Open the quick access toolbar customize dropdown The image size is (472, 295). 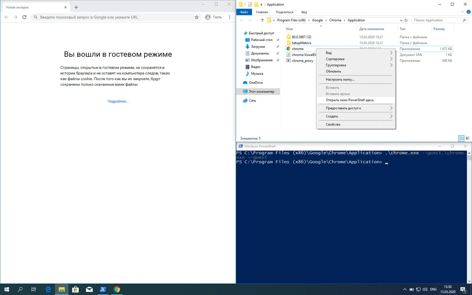pyautogui.click(x=261, y=4)
